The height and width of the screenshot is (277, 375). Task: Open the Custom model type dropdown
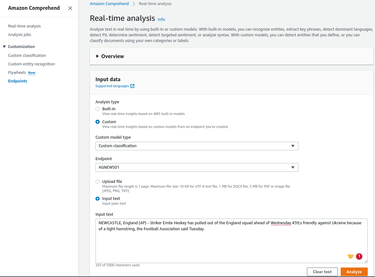[197, 146]
